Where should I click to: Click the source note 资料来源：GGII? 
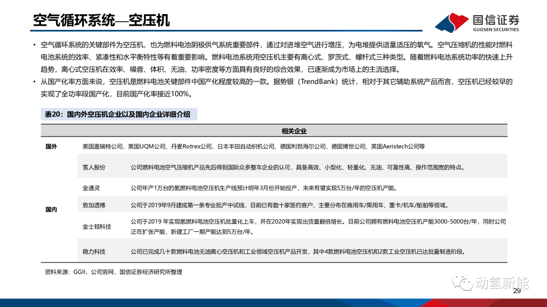tap(113, 272)
